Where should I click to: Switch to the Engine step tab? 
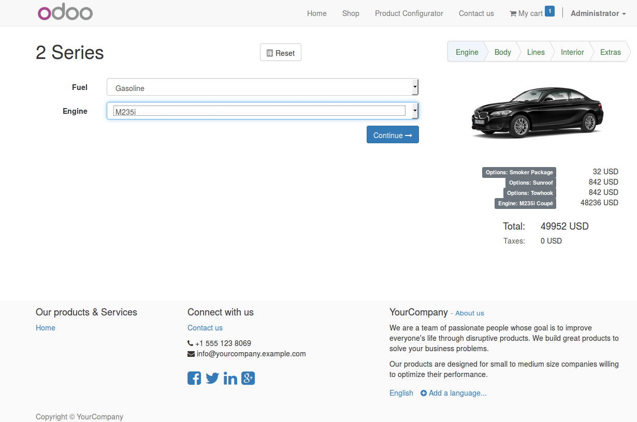click(x=467, y=52)
